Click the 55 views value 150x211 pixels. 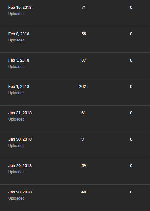click(x=84, y=34)
